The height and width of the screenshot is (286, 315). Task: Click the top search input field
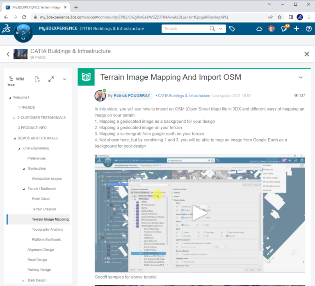(x=186, y=29)
